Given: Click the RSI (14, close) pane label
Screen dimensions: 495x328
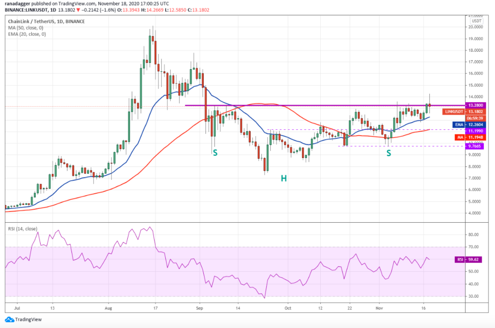Looking at the screenshot, I should point(22,228).
